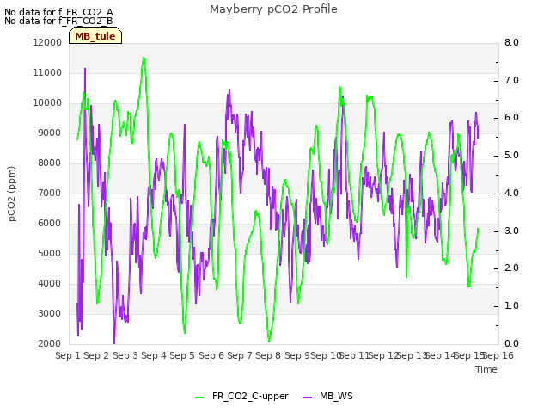Select the FR_CO2_C-upper legend entry
550x413 pixels.
(241, 396)
